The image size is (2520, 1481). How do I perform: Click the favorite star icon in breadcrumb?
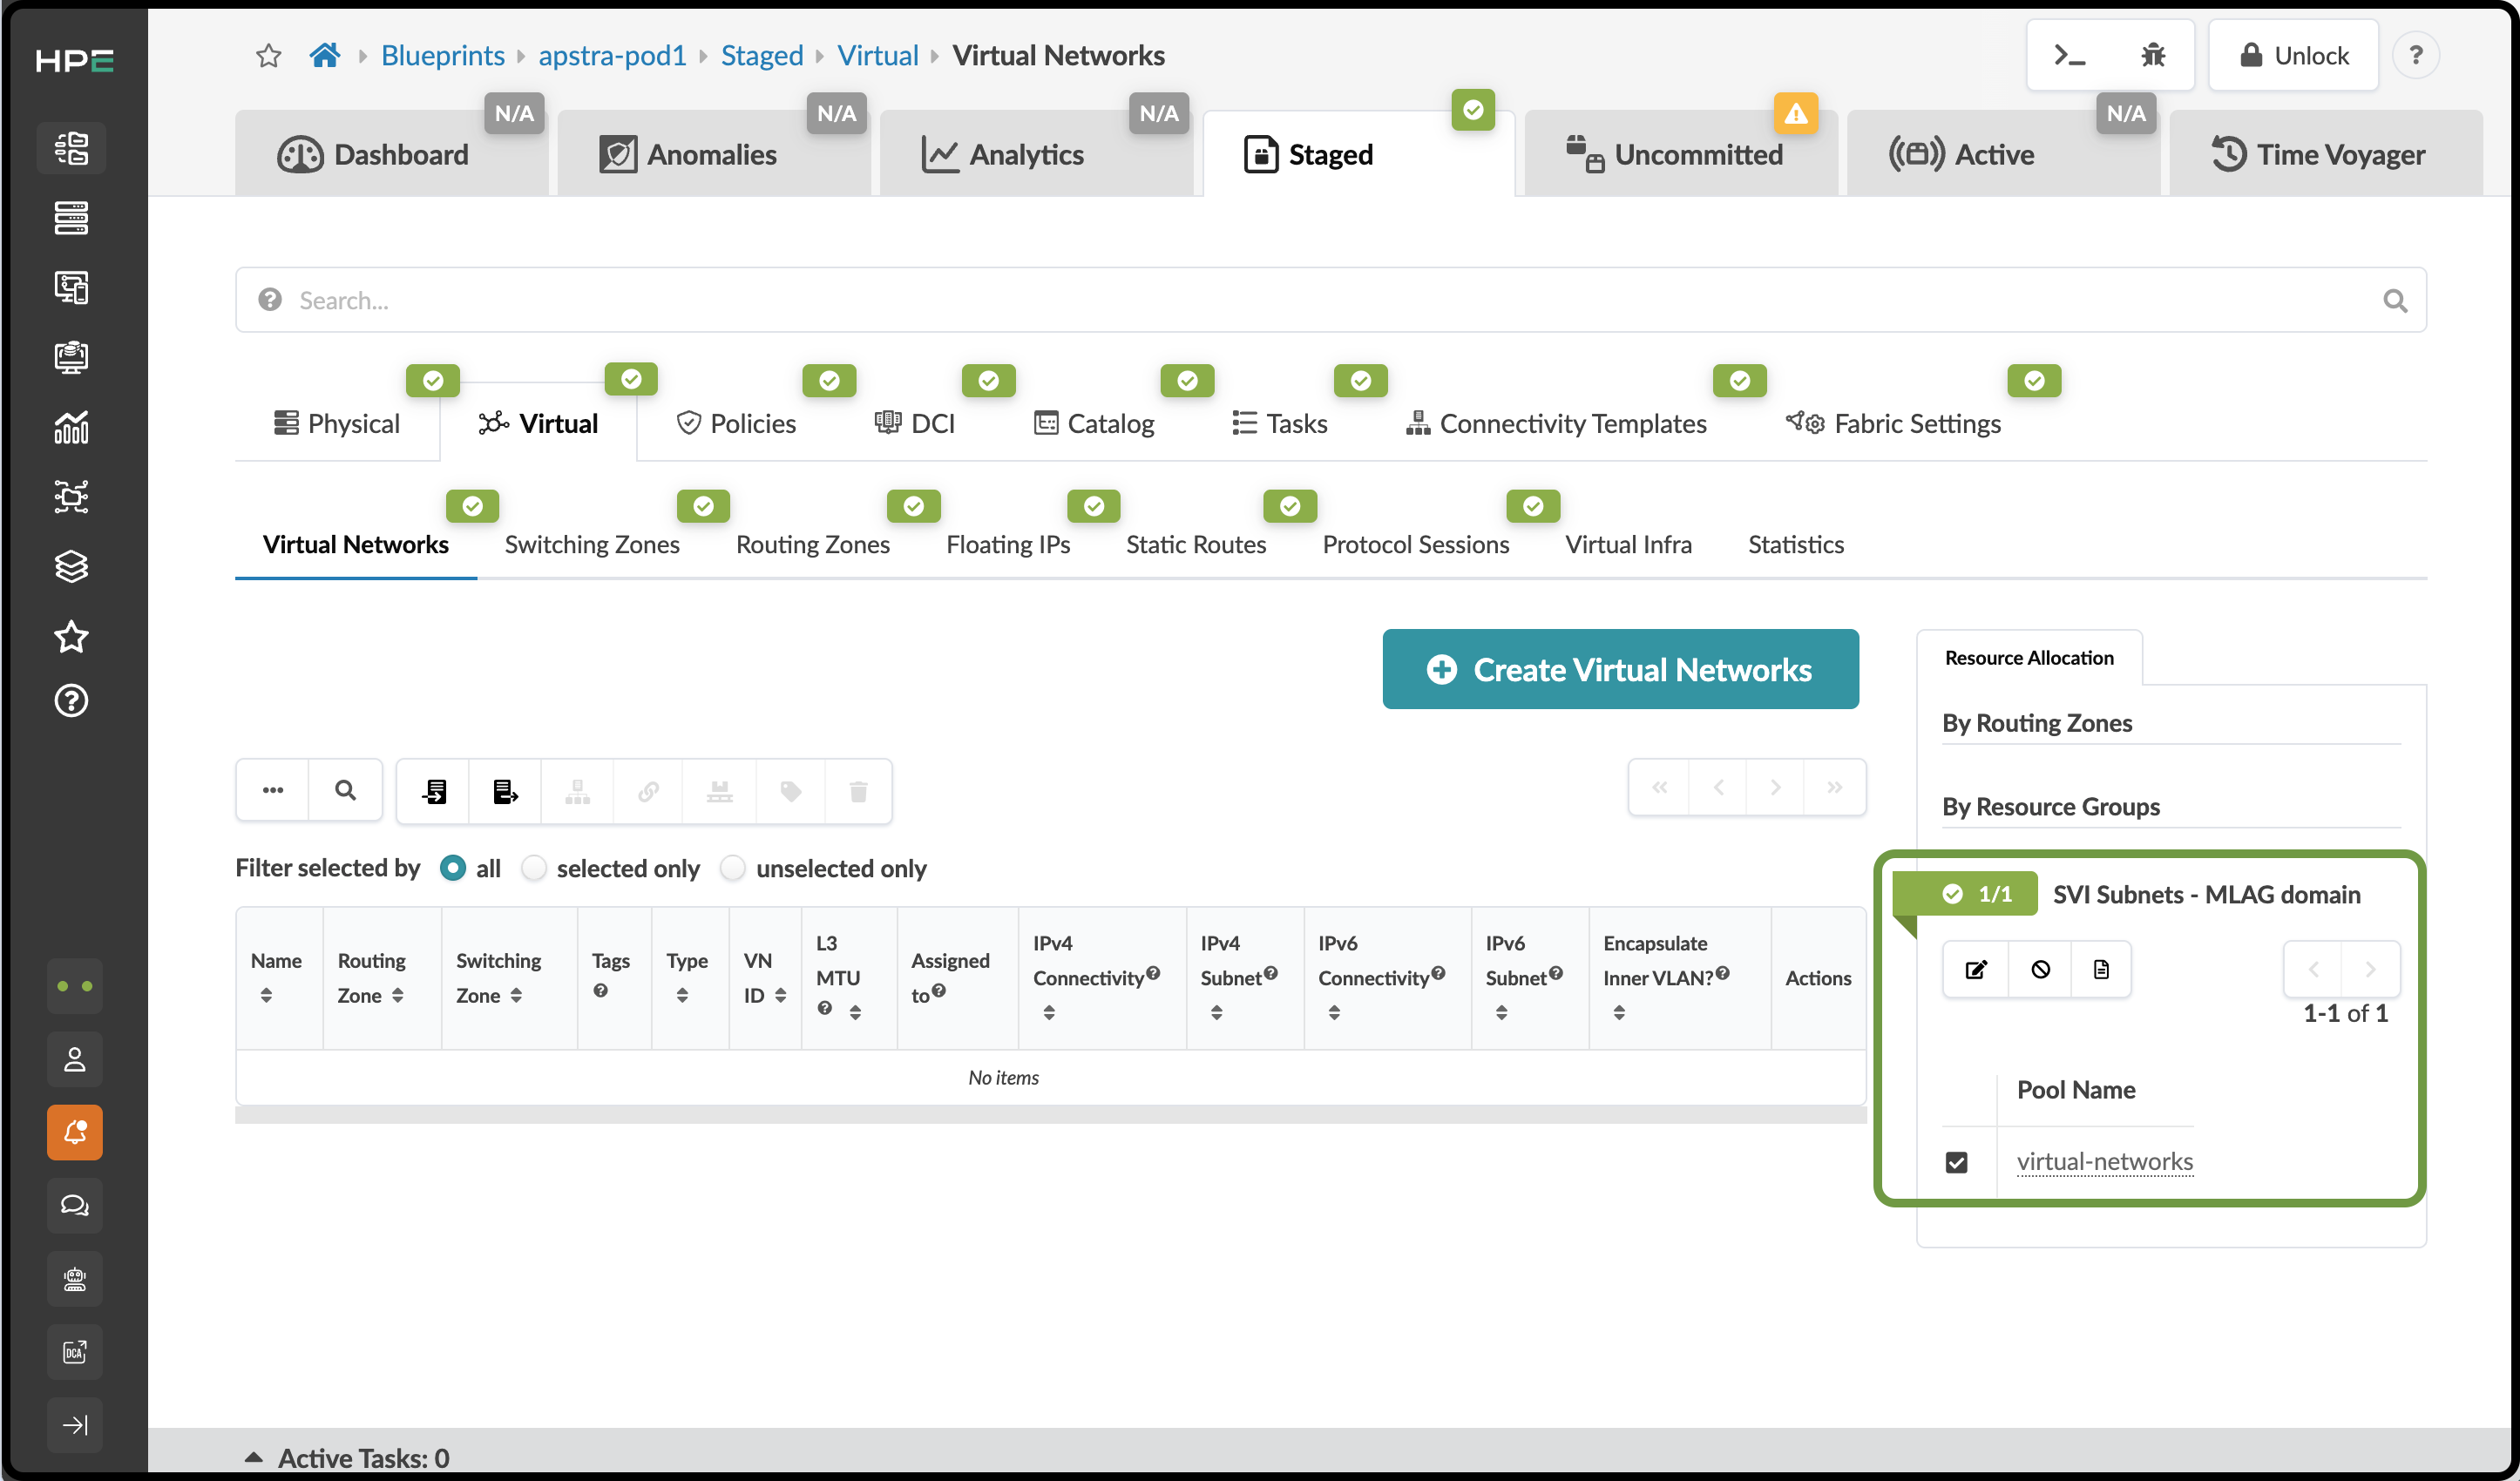pyautogui.click(x=268, y=55)
